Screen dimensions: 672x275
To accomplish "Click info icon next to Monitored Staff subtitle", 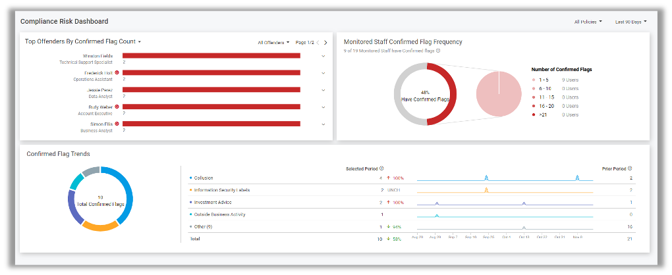I will [x=438, y=51].
